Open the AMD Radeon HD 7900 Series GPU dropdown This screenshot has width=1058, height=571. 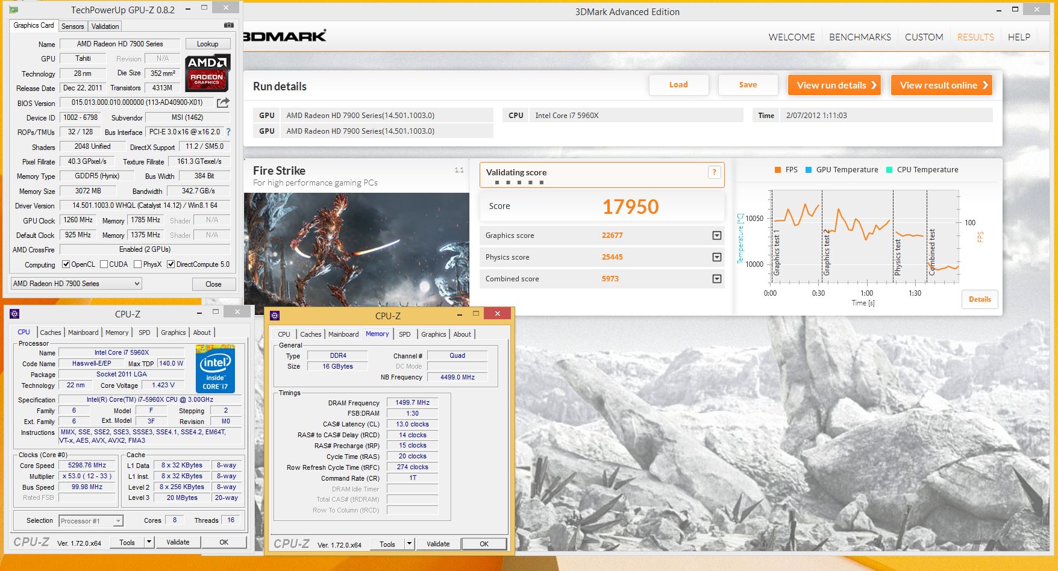77,284
